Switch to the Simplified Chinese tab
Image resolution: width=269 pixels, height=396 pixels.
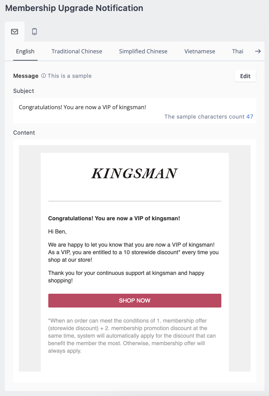coord(143,51)
